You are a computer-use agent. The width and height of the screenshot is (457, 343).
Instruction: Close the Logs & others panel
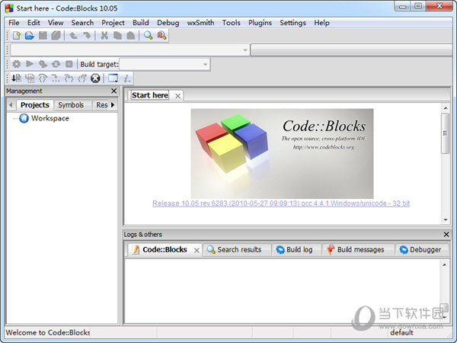pos(446,234)
